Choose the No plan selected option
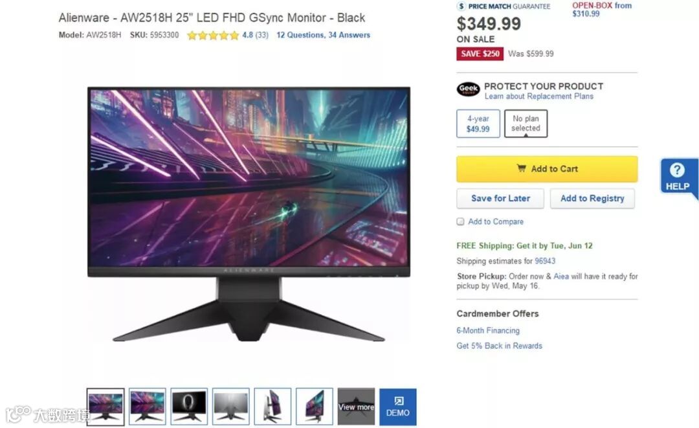The image size is (699, 428). pos(526,124)
